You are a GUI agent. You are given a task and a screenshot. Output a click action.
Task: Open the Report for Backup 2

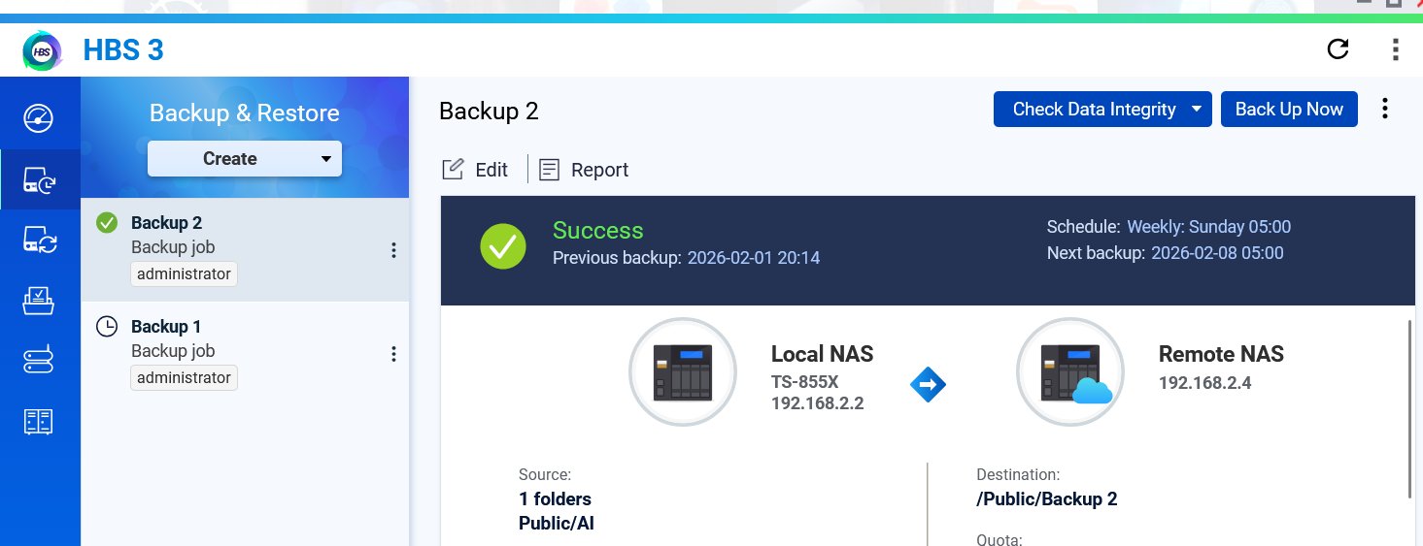[x=584, y=170]
